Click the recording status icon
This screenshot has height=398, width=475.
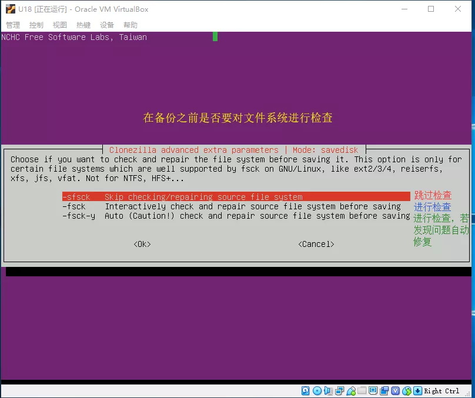tap(384, 391)
